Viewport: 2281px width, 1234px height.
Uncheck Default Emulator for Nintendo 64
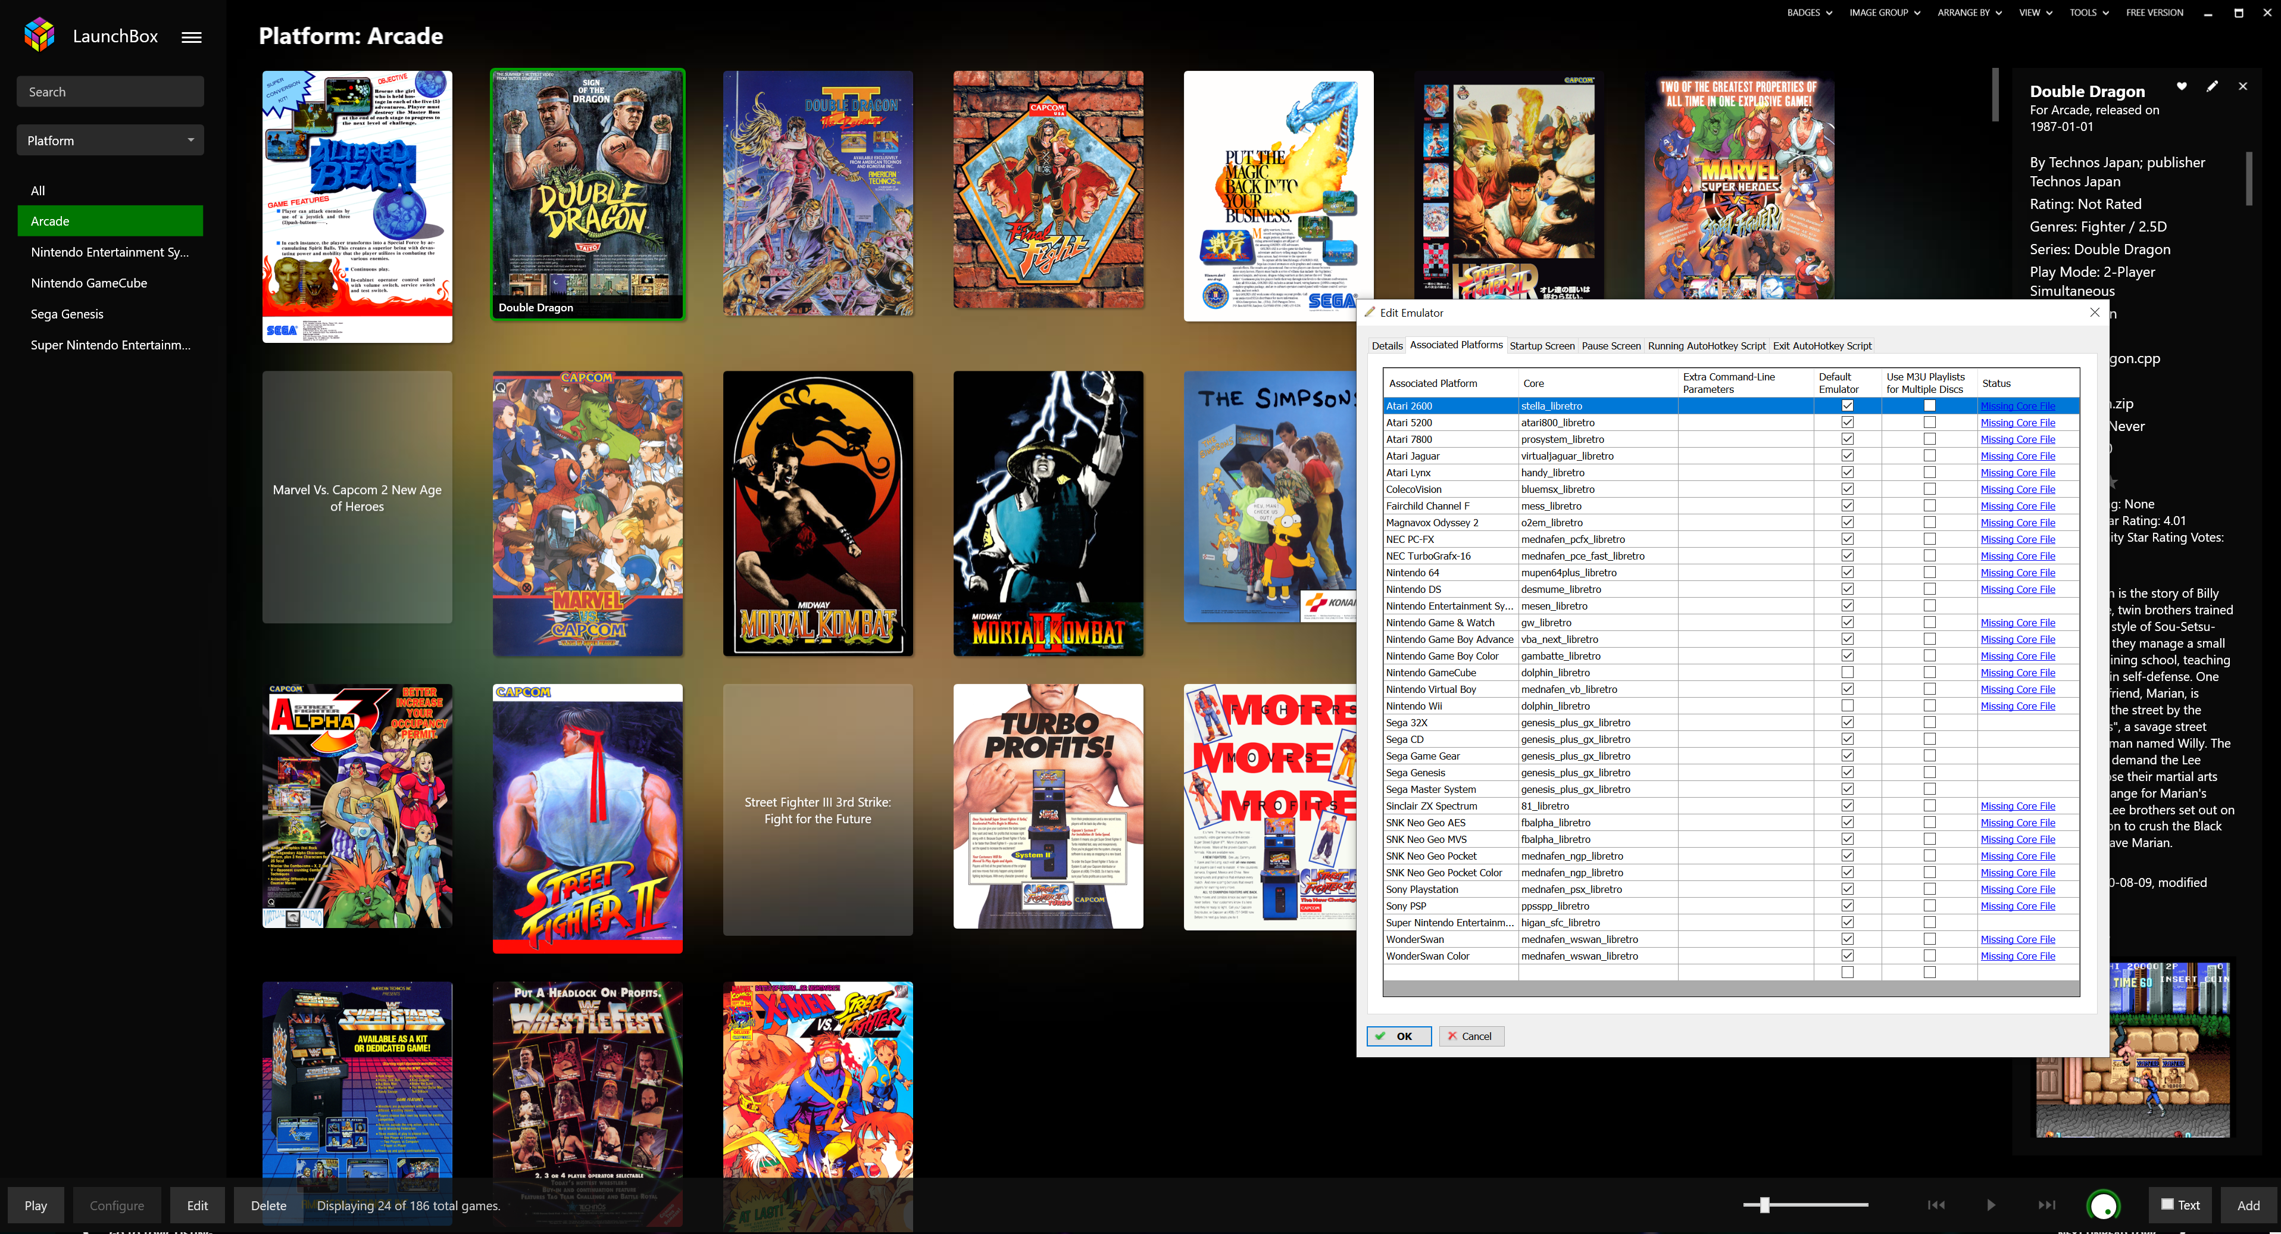pos(1847,573)
